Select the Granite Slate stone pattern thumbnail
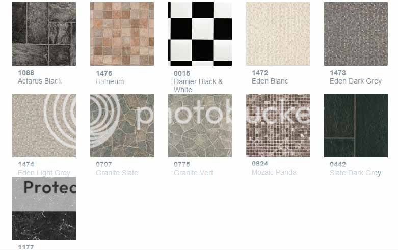Screen dimensions: 398x250 (x=122, y=125)
